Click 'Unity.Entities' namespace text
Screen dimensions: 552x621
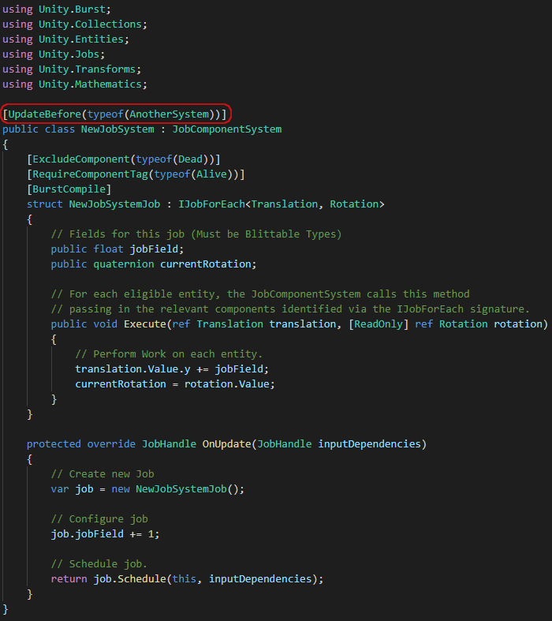click(x=81, y=39)
